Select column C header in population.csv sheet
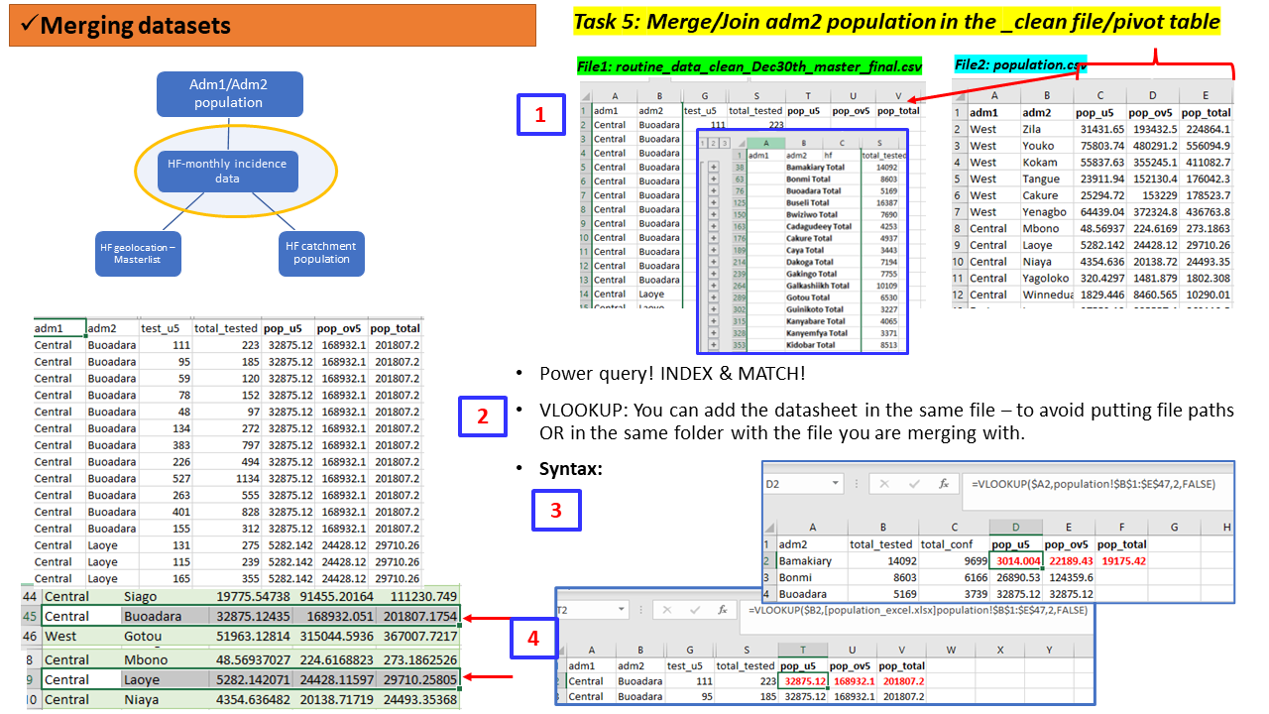1269x714 pixels. click(x=1100, y=95)
